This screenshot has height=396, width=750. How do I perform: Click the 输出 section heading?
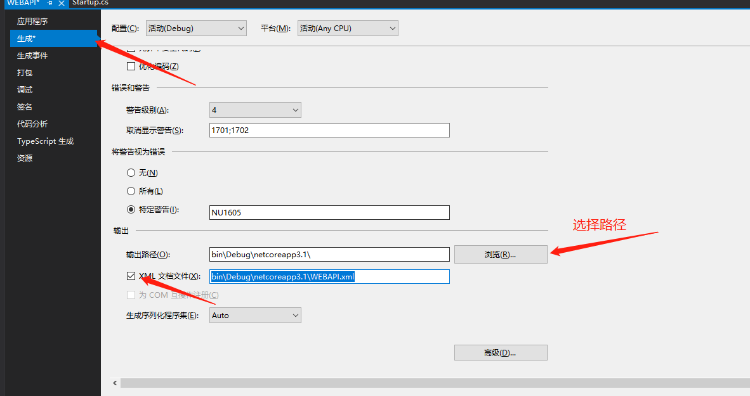click(121, 231)
